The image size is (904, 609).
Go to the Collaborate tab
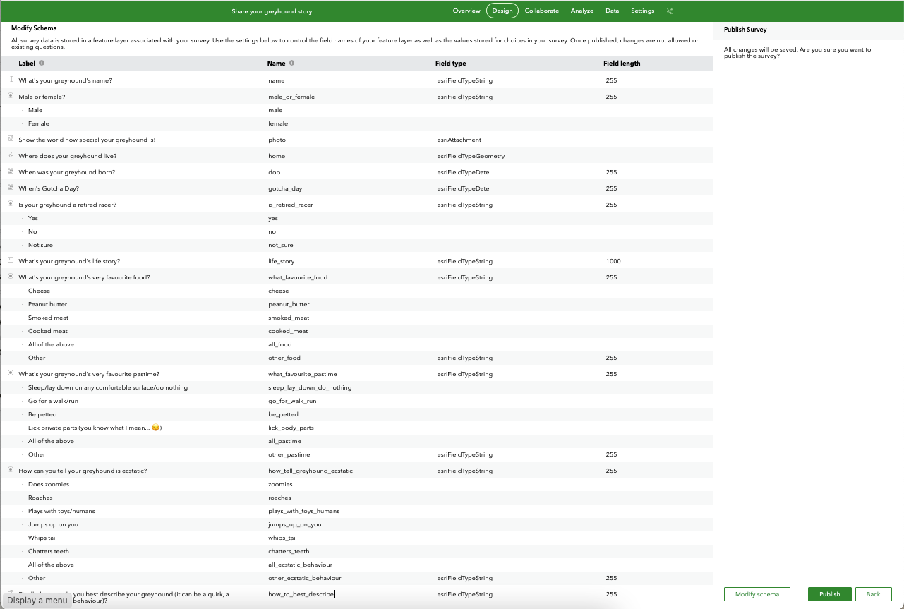click(542, 11)
